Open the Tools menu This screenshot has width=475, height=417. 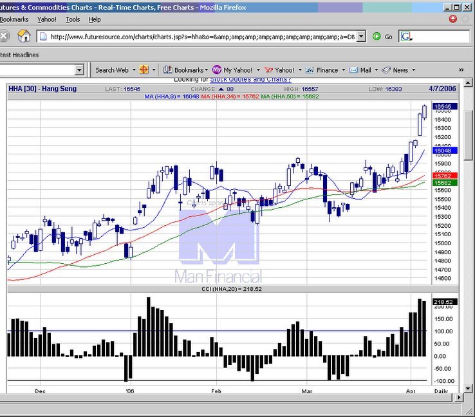click(73, 19)
